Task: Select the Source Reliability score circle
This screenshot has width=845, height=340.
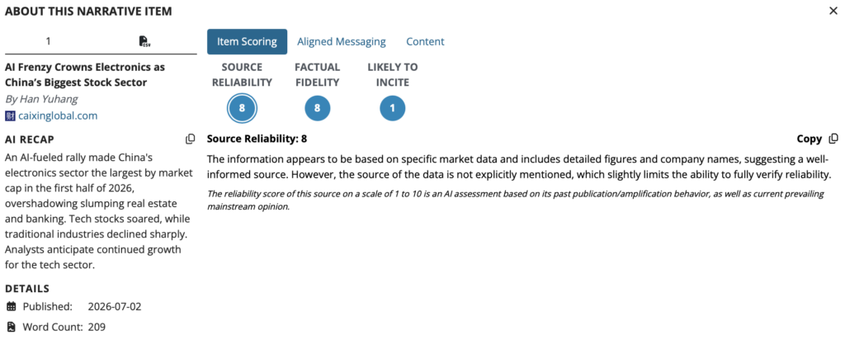Action: (242, 108)
